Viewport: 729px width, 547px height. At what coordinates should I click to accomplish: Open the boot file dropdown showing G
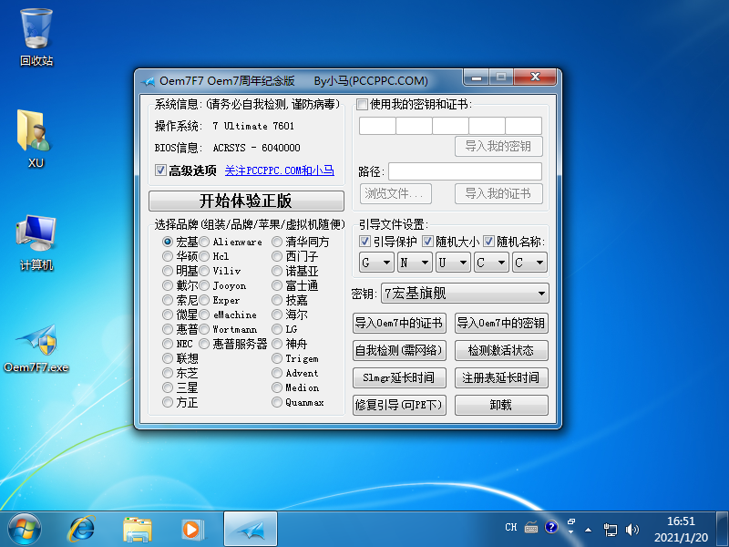375,263
